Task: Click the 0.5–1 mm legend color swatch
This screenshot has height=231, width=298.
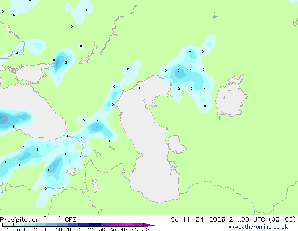Action: click(x=19, y=225)
